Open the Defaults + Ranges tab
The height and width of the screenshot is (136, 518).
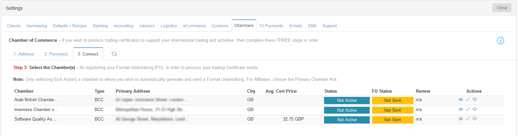click(x=70, y=26)
